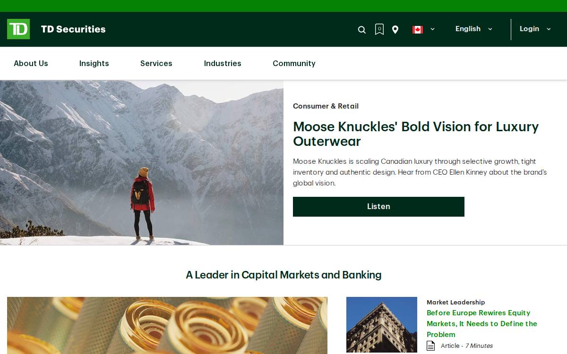Select the Canada flag icon
This screenshot has height=354, width=567.
417,30
